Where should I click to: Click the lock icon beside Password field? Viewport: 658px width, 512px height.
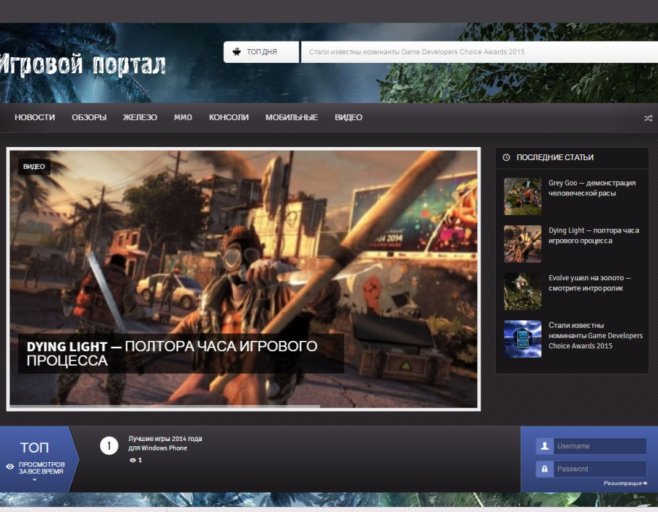pos(544,469)
